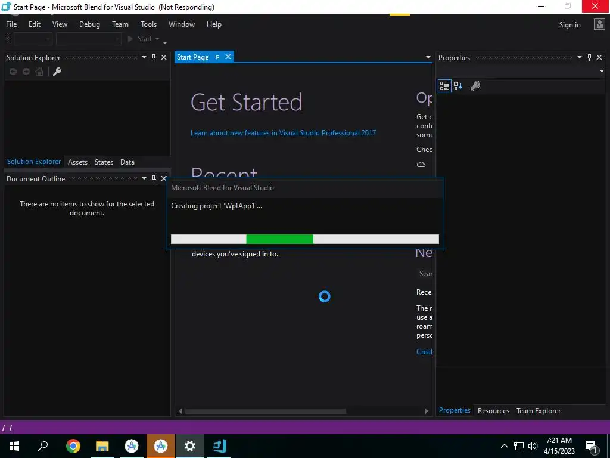Sort properties alphabetically
This screenshot has width=610, height=458.
[458, 86]
